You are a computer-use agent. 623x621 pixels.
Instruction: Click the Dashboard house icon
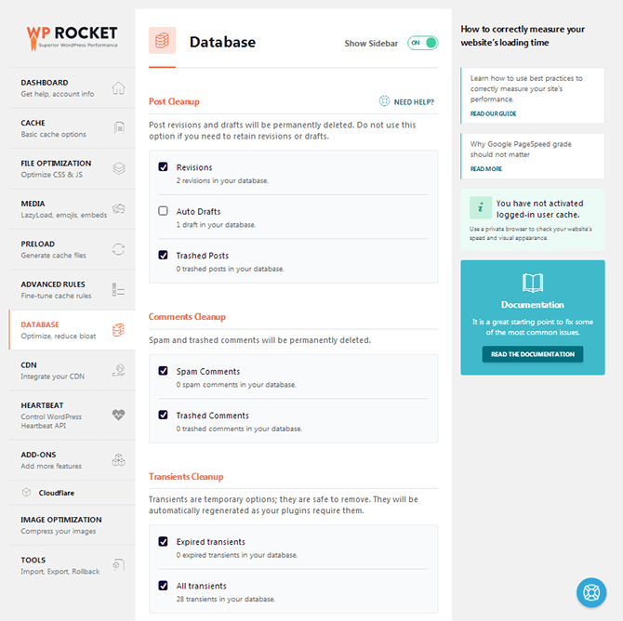(118, 87)
